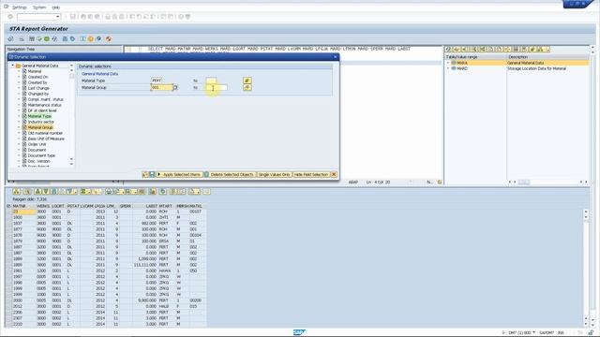Click the WERKS column header
The height and width of the screenshot is (337, 600).
coord(43,206)
